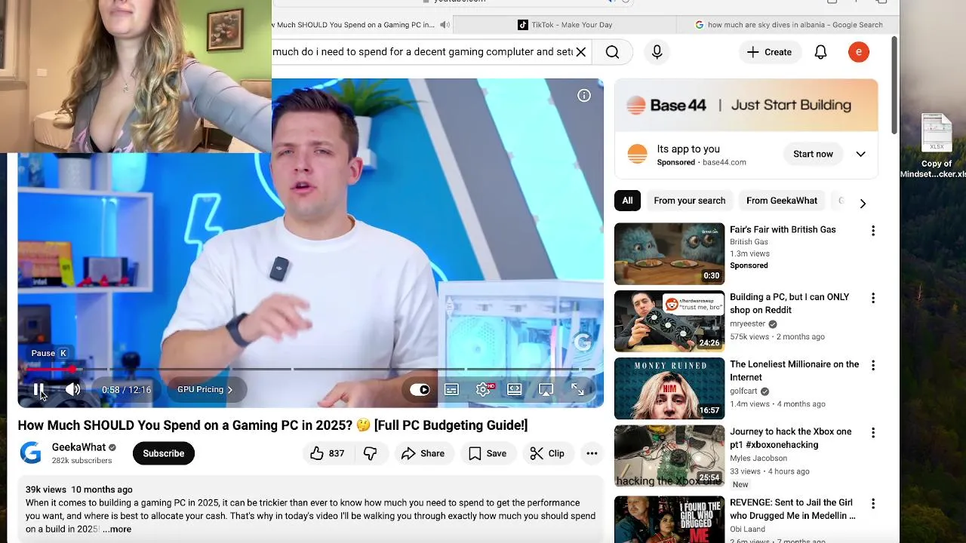Click Start now on Base44 ad

click(x=813, y=154)
